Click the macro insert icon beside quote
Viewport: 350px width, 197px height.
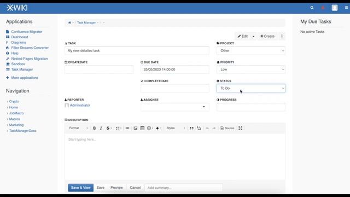(x=199, y=128)
